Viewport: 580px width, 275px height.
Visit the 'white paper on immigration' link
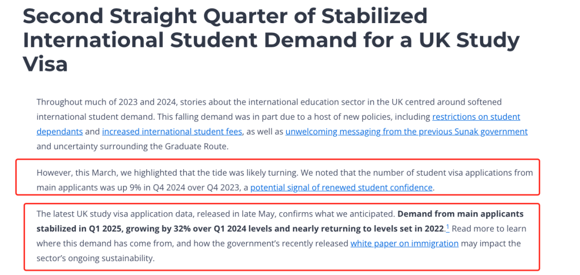point(404,243)
